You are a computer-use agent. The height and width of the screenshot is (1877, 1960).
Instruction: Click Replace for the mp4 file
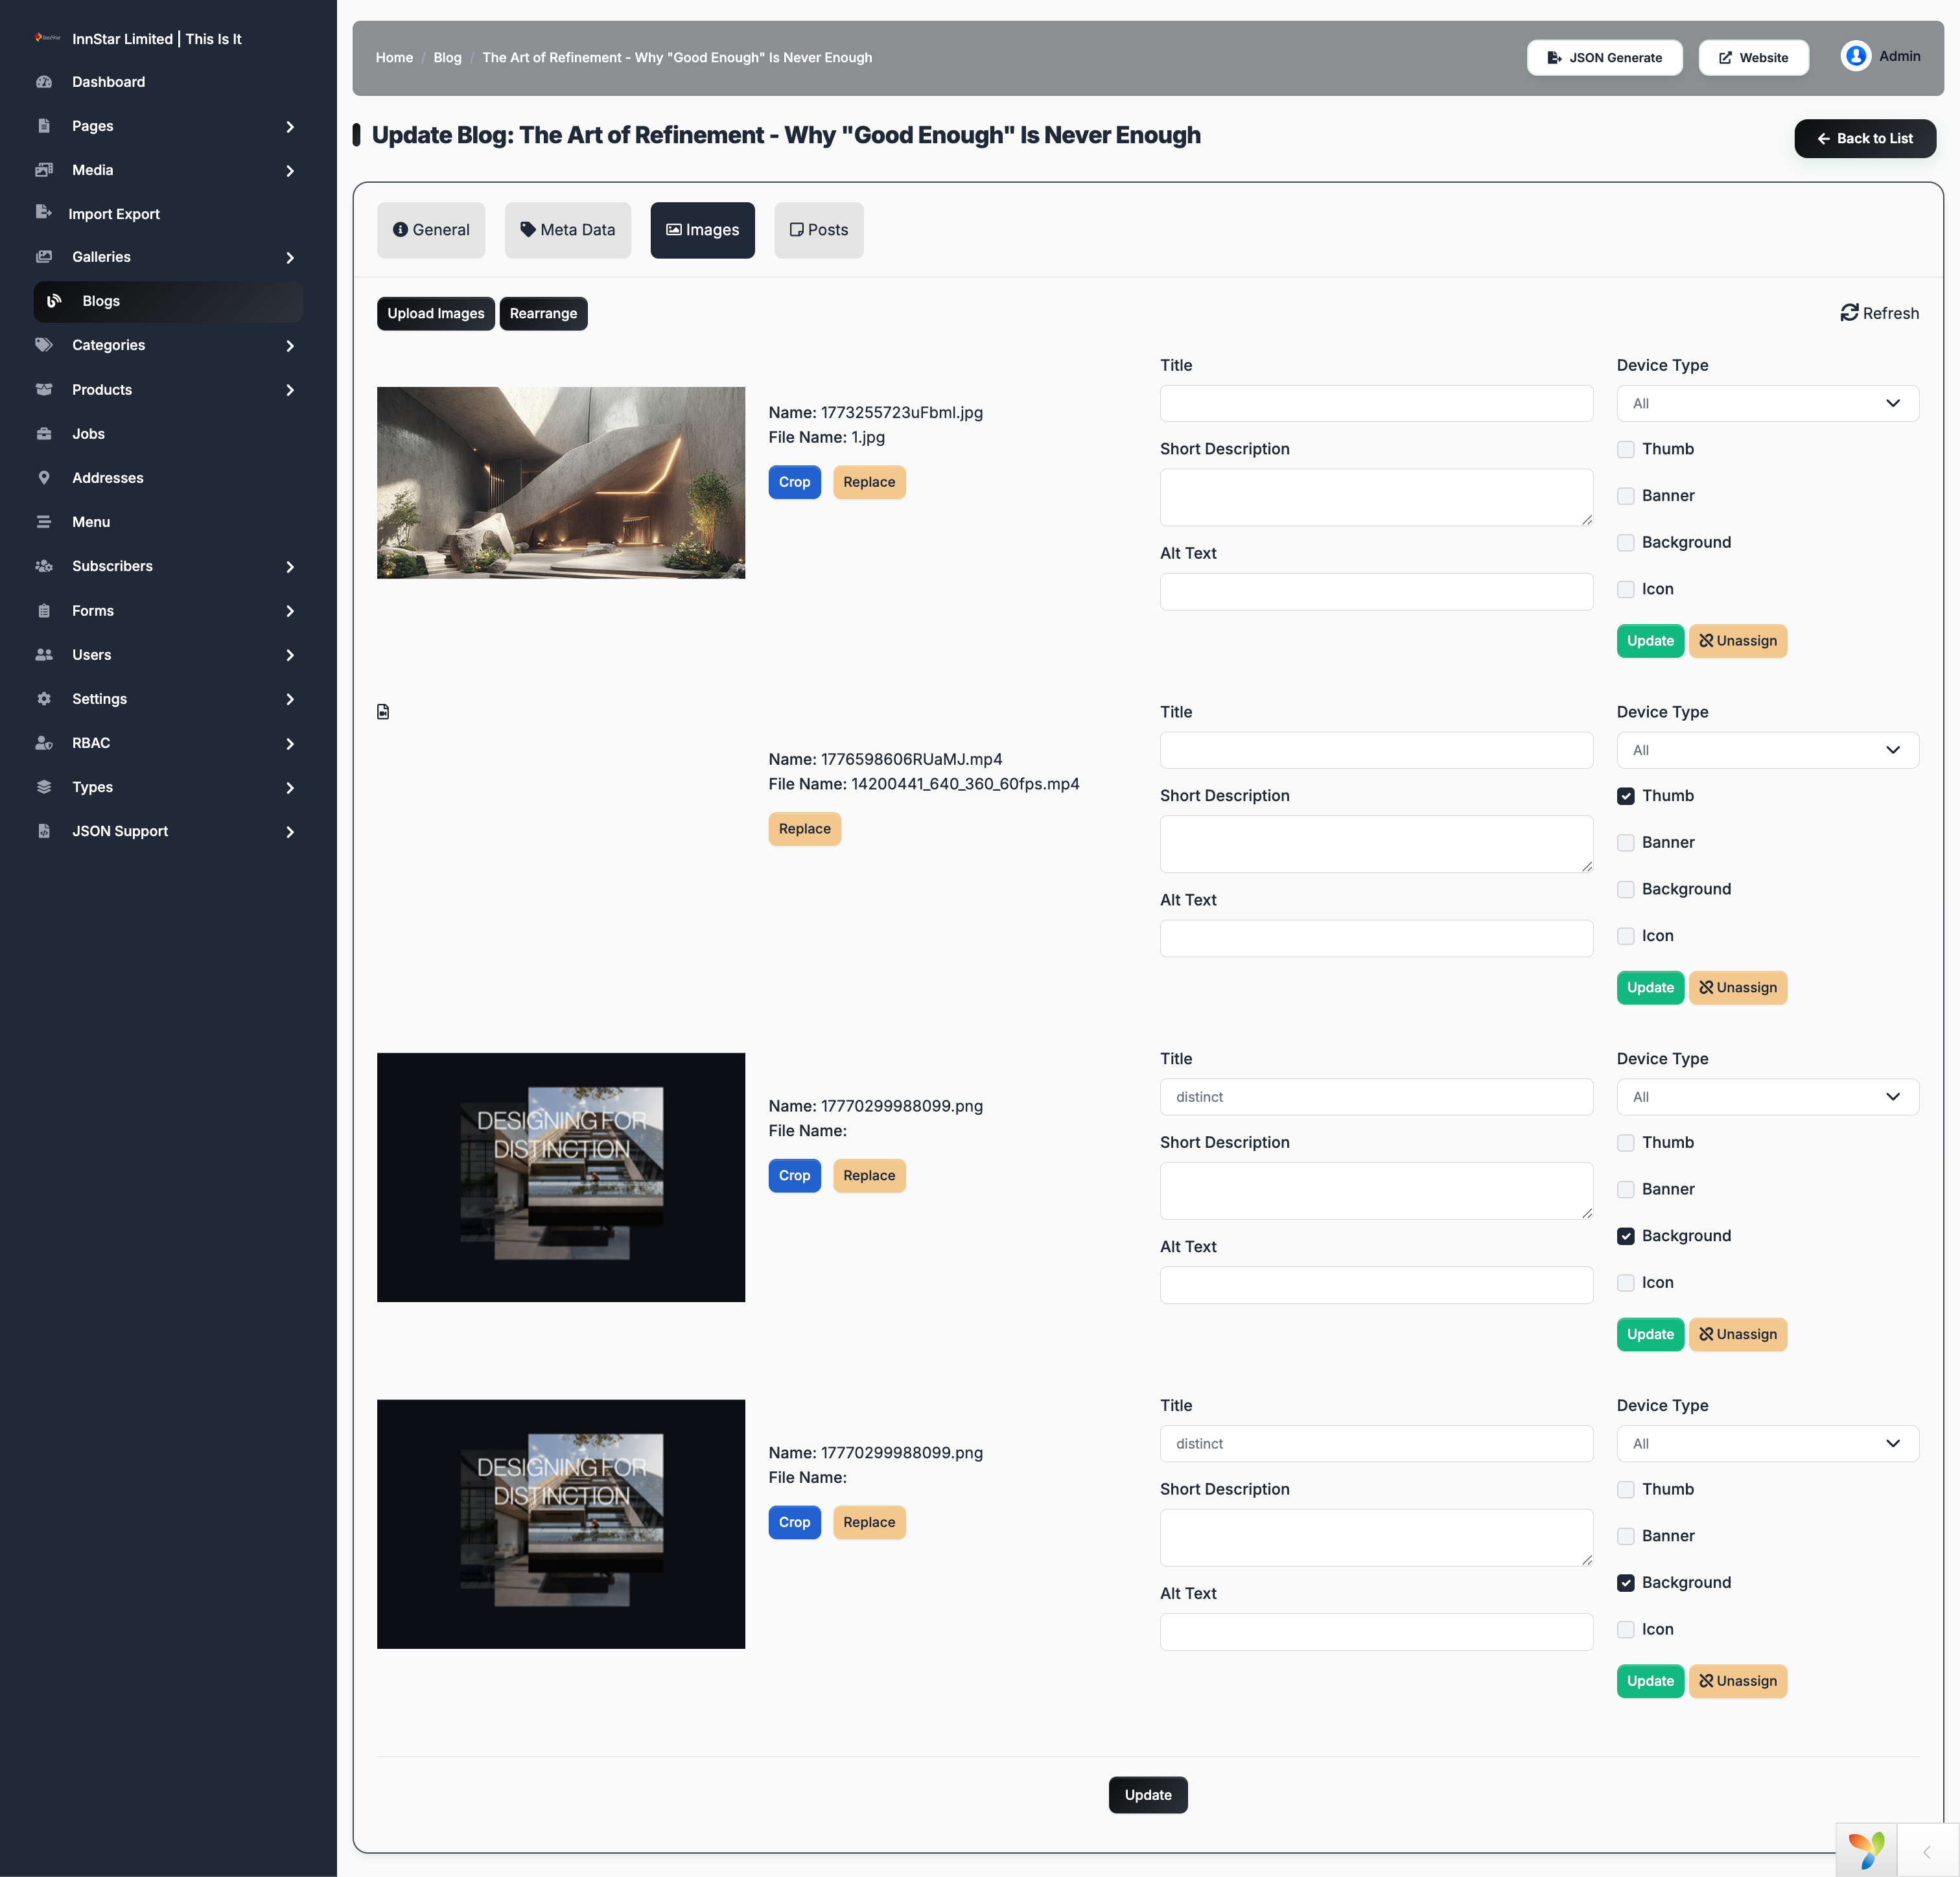point(804,828)
